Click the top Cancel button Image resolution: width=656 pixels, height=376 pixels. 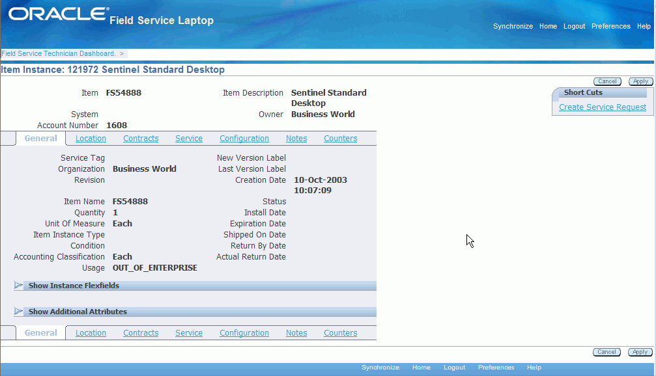607,81
